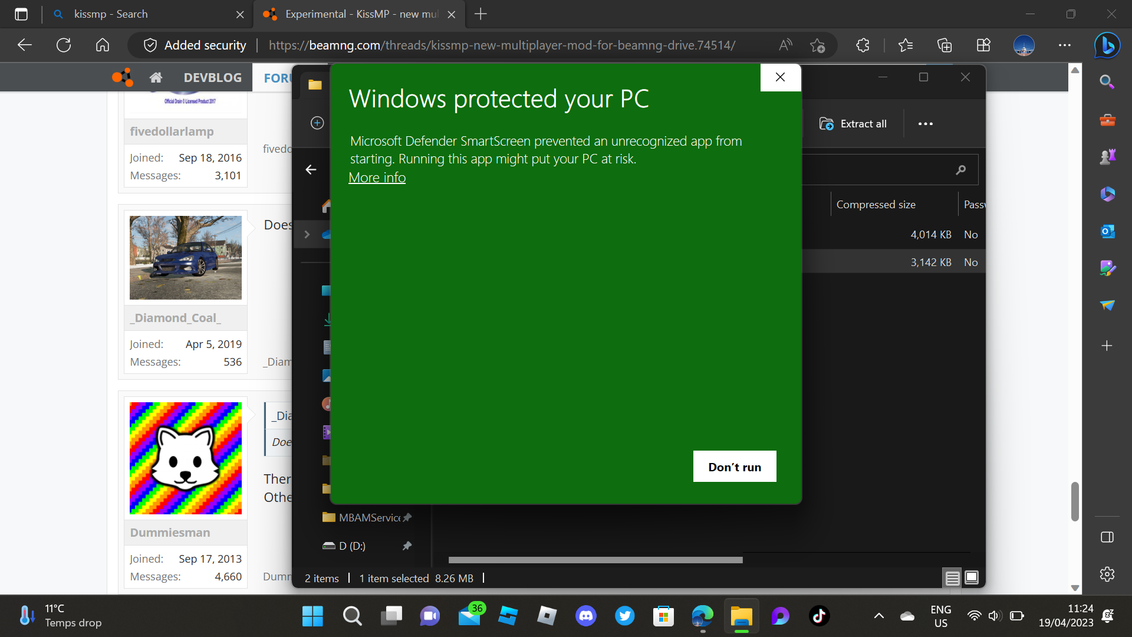
Task: Add page to favorites star icon
Action: pyautogui.click(x=817, y=45)
